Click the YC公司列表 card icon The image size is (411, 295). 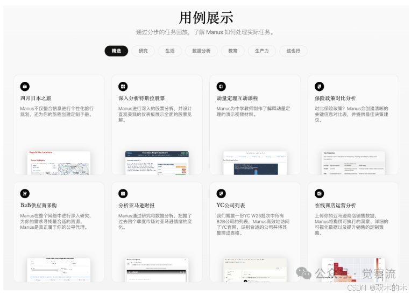(221, 193)
